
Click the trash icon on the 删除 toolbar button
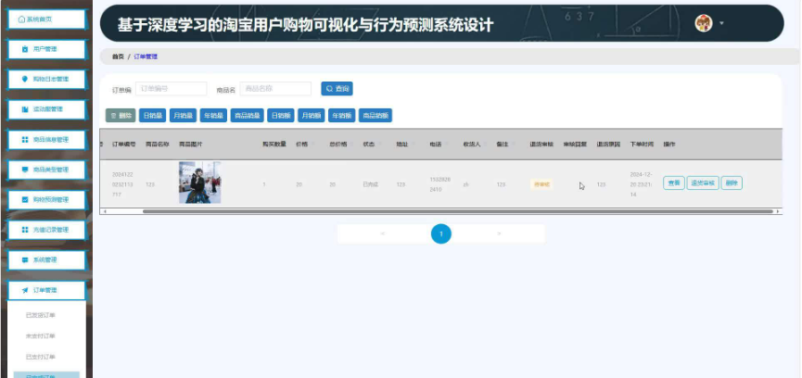click(x=113, y=116)
